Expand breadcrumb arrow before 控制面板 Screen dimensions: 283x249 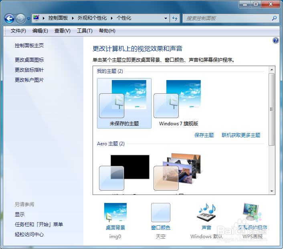(44, 18)
